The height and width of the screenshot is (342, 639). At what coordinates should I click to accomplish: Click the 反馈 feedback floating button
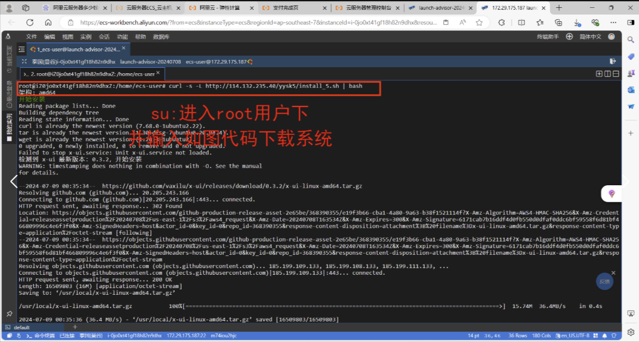tap(605, 281)
